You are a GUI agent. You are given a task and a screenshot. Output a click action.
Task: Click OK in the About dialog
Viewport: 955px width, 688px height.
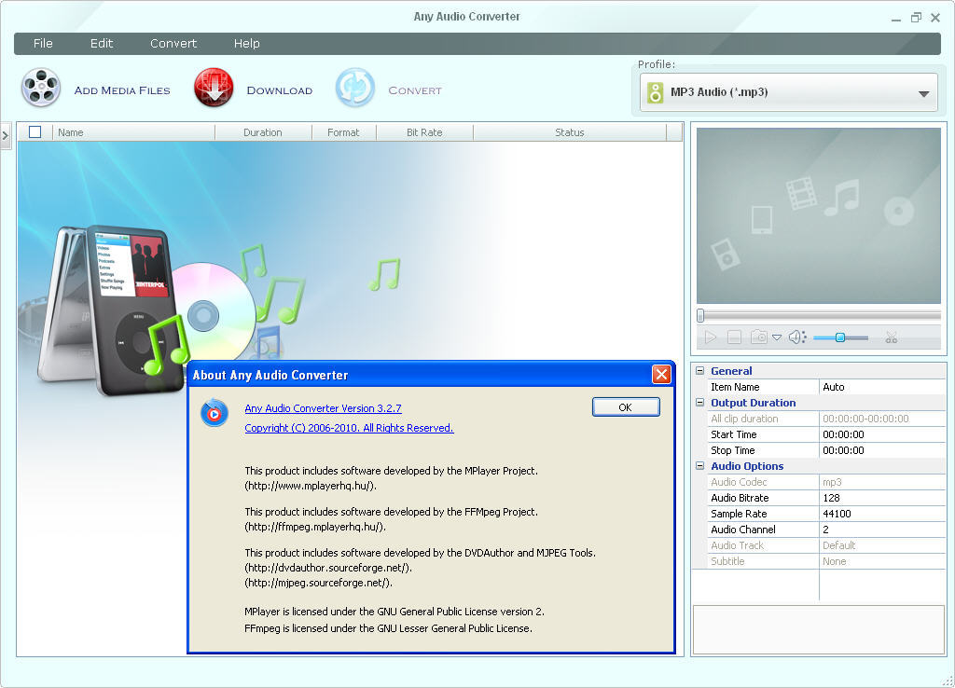[x=626, y=407]
